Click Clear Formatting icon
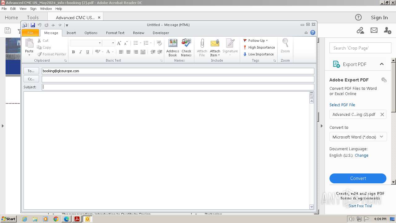 [x=159, y=43]
